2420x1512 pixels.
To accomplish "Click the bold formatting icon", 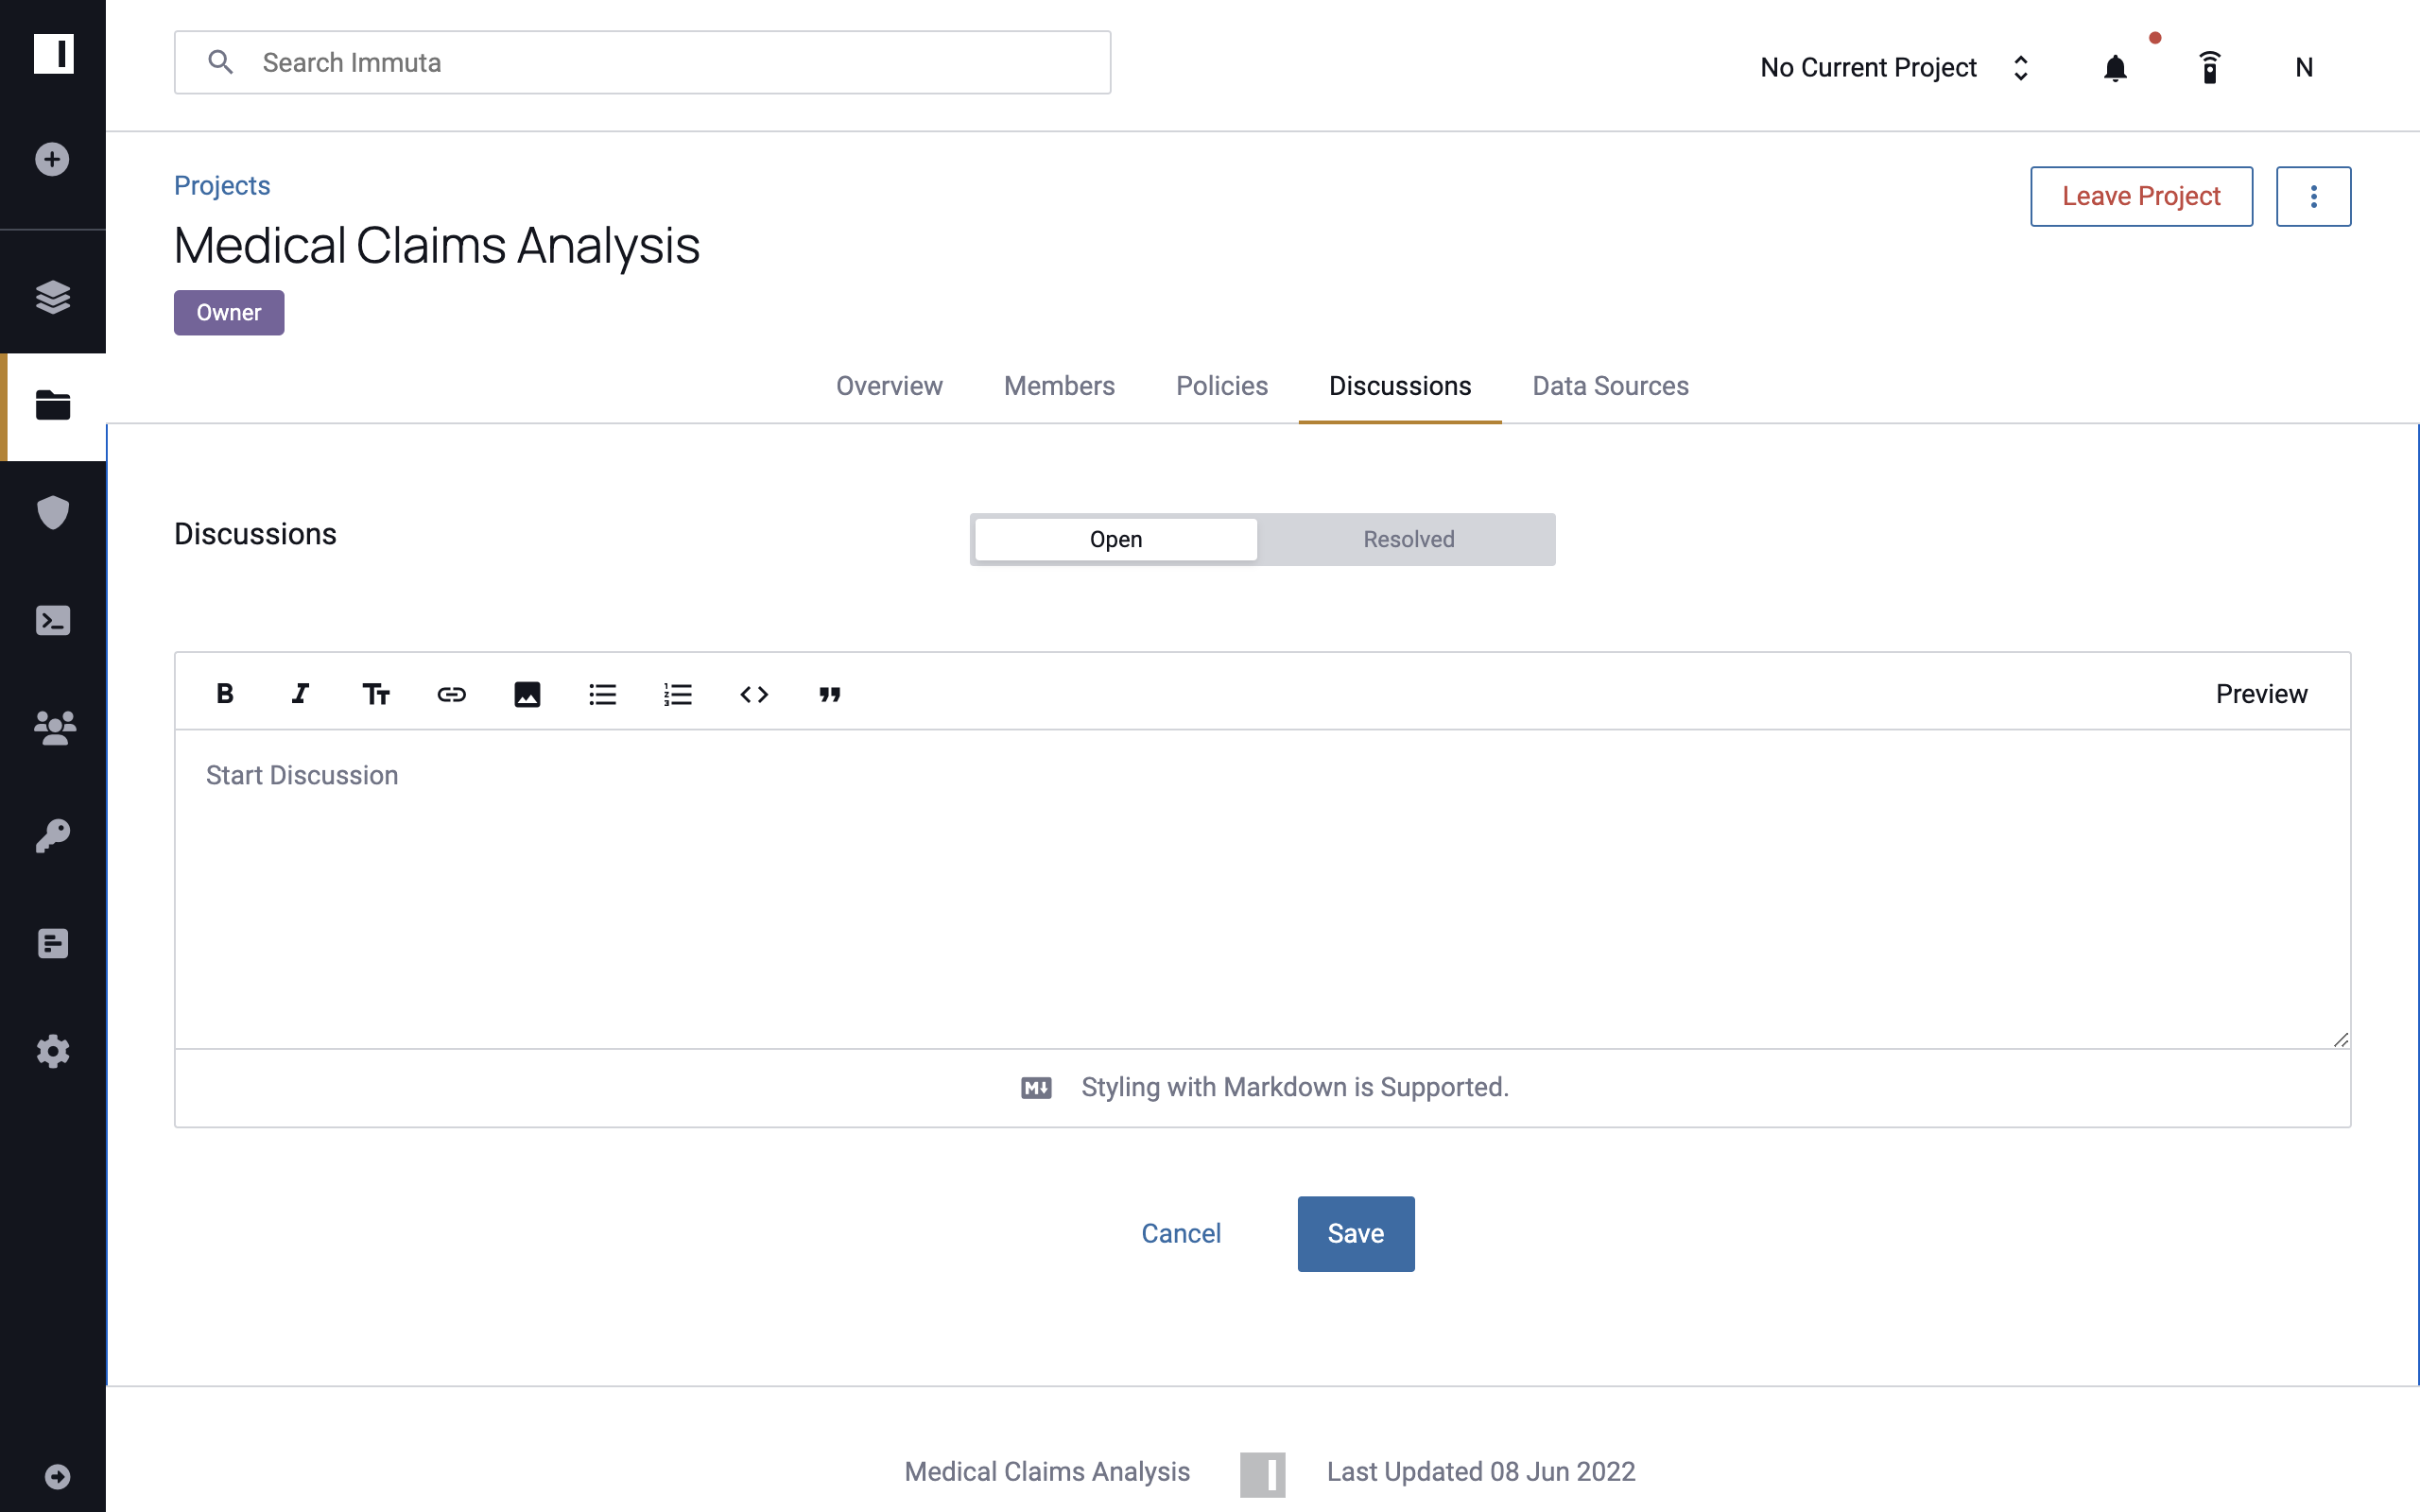I will [x=225, y=692].
